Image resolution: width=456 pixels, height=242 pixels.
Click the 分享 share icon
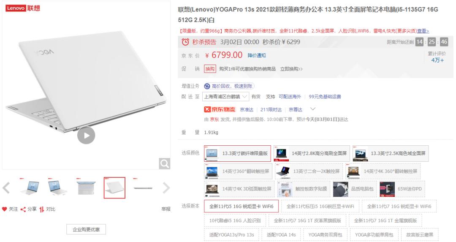coord(23,209)
